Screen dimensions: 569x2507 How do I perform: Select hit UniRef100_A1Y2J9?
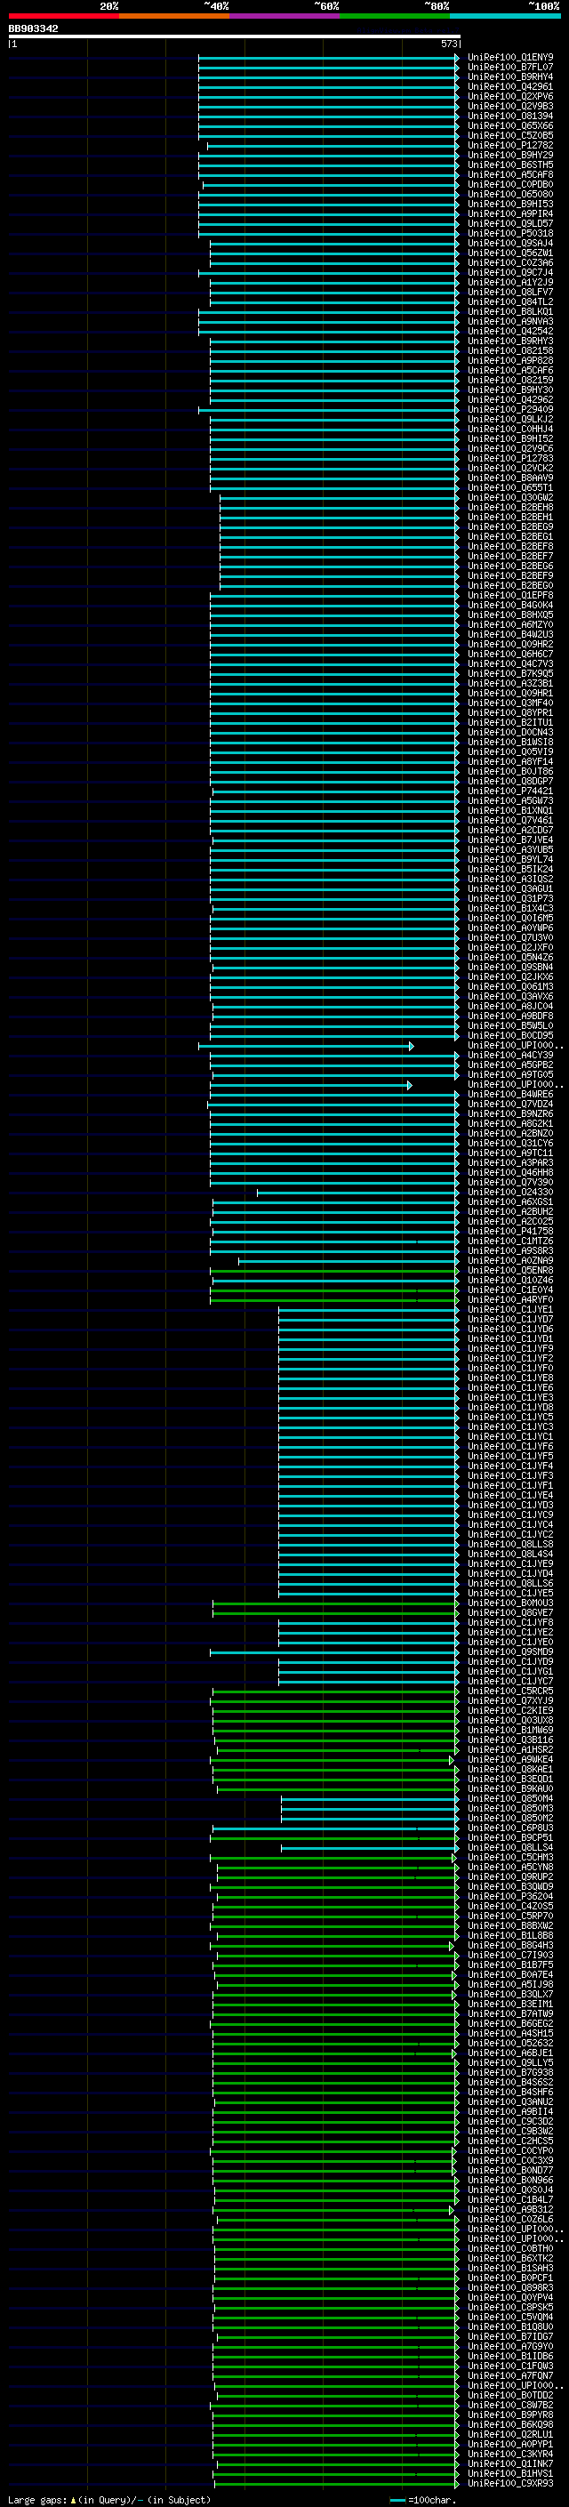(510, 282)
